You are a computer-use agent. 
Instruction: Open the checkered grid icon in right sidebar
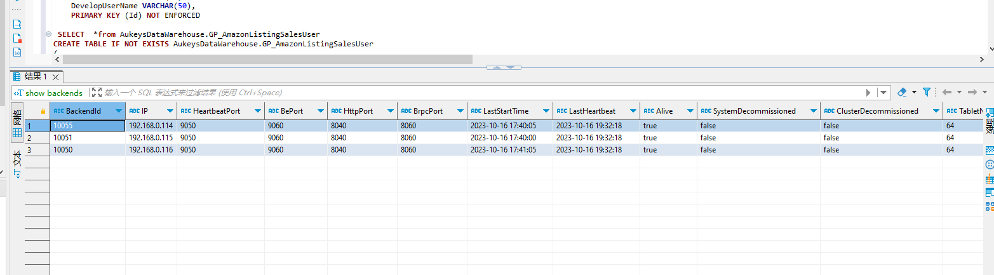pos(990,151)
